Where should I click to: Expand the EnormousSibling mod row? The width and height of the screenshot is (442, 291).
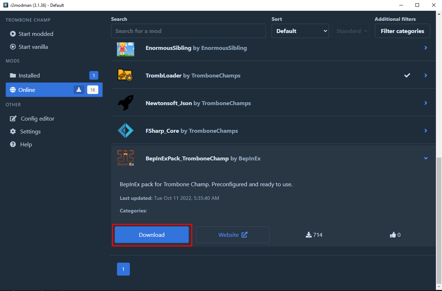426,48
